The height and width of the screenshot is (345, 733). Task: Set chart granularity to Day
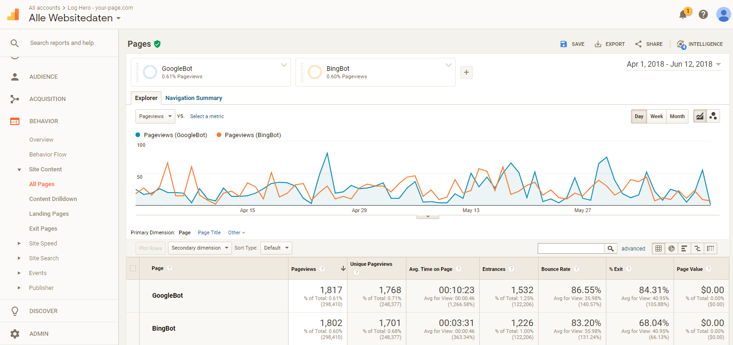coord(639,116)
